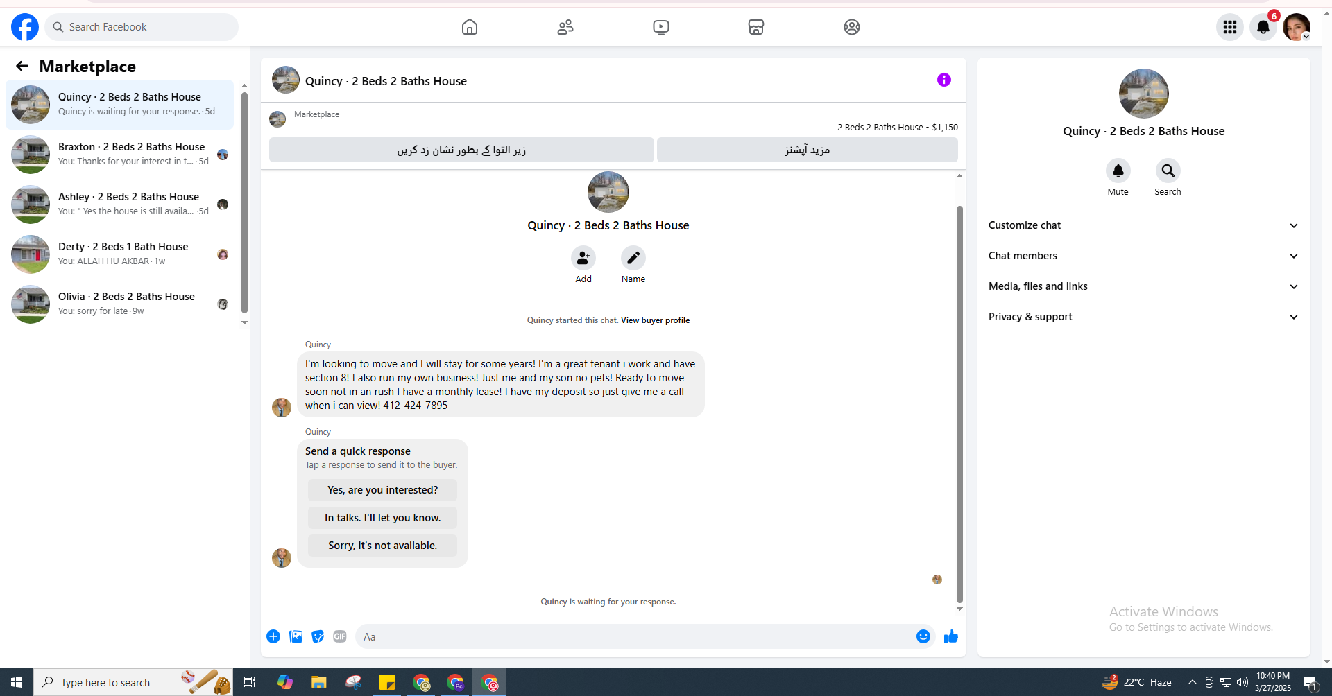The image size is (1332, 696).
Task: Choose a sticker from the composer
Action: click(x=318, y=636)
